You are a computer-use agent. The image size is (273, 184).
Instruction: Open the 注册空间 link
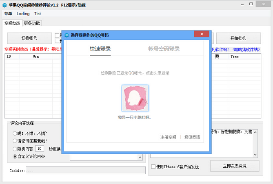tap(168, 137)
